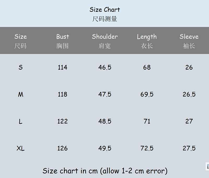The width and height of the screenshot is (209, 178).
Task: Select the Shoulder column header
Action: pyautogui.click(x=105, y=41)
